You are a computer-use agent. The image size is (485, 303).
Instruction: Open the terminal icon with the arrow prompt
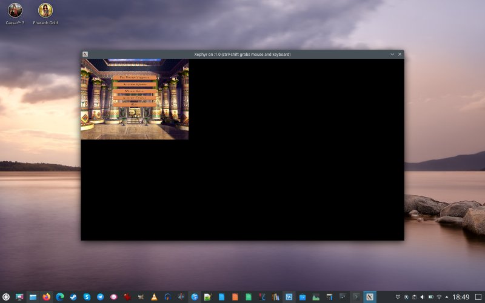click(356, 297)
